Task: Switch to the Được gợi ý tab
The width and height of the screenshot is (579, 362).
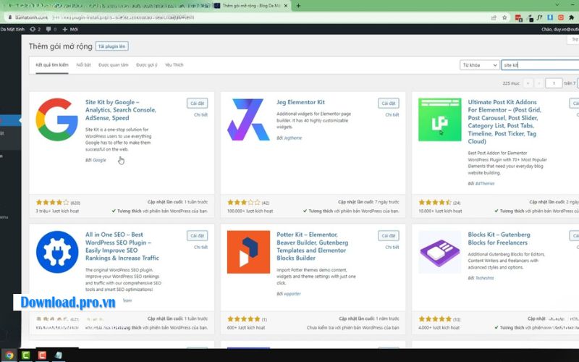Action: 147,65
